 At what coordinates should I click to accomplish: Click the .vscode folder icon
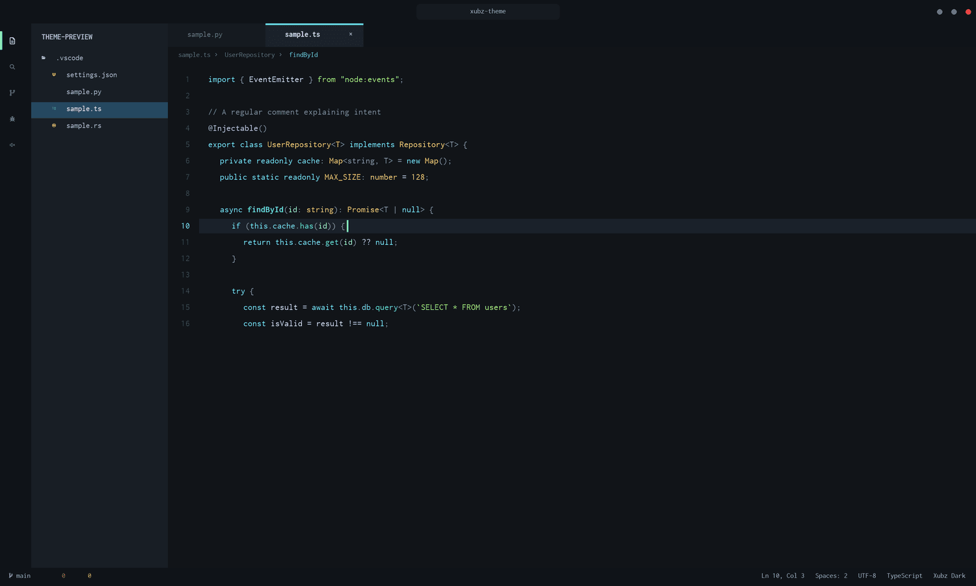click(x=44, y=58)
